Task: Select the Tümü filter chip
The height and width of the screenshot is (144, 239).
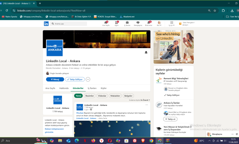Action: click(78, 96)
